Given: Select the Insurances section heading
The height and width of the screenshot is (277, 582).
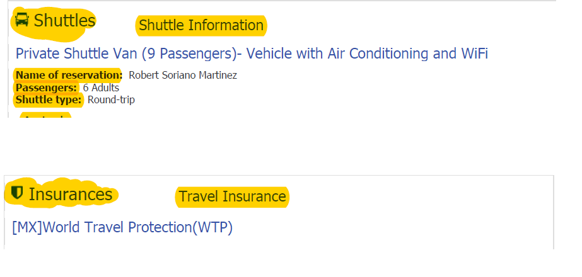Looking at the screenshot, I should pyautogui.click(x=71, y=195).
